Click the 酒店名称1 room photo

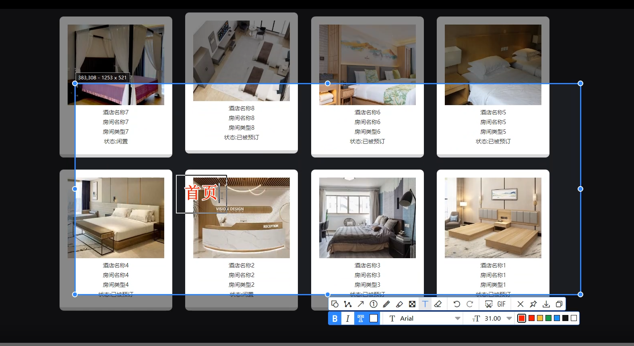coord(493,218)
